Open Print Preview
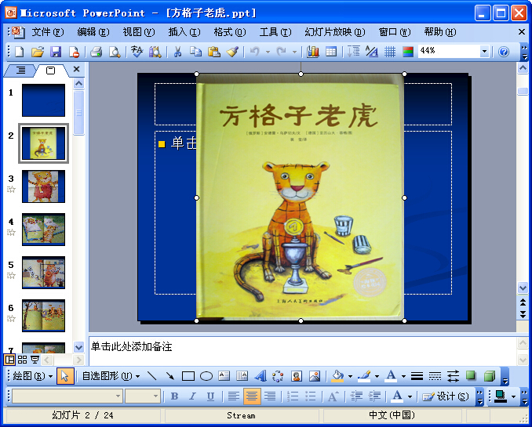This screenshot has width=532, height=427. [115, 52]
